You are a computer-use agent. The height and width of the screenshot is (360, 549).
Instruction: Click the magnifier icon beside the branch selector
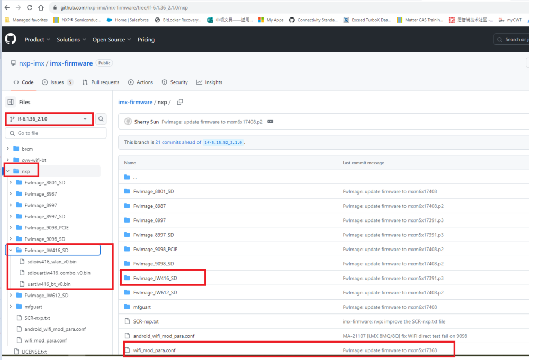tap(101, 119)
